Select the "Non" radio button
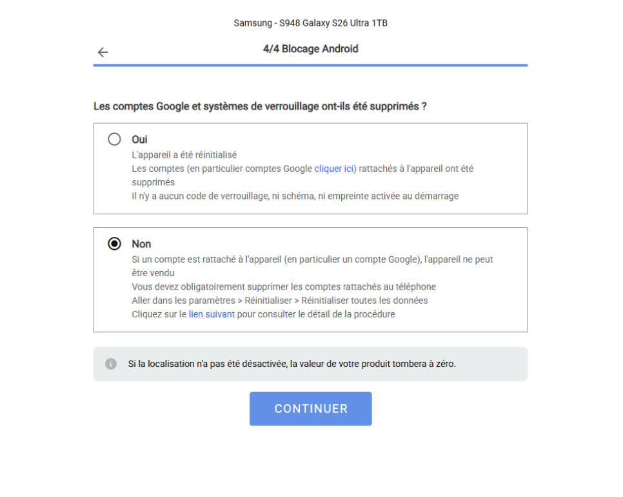 pyautogui.click(x=114, y=244)
